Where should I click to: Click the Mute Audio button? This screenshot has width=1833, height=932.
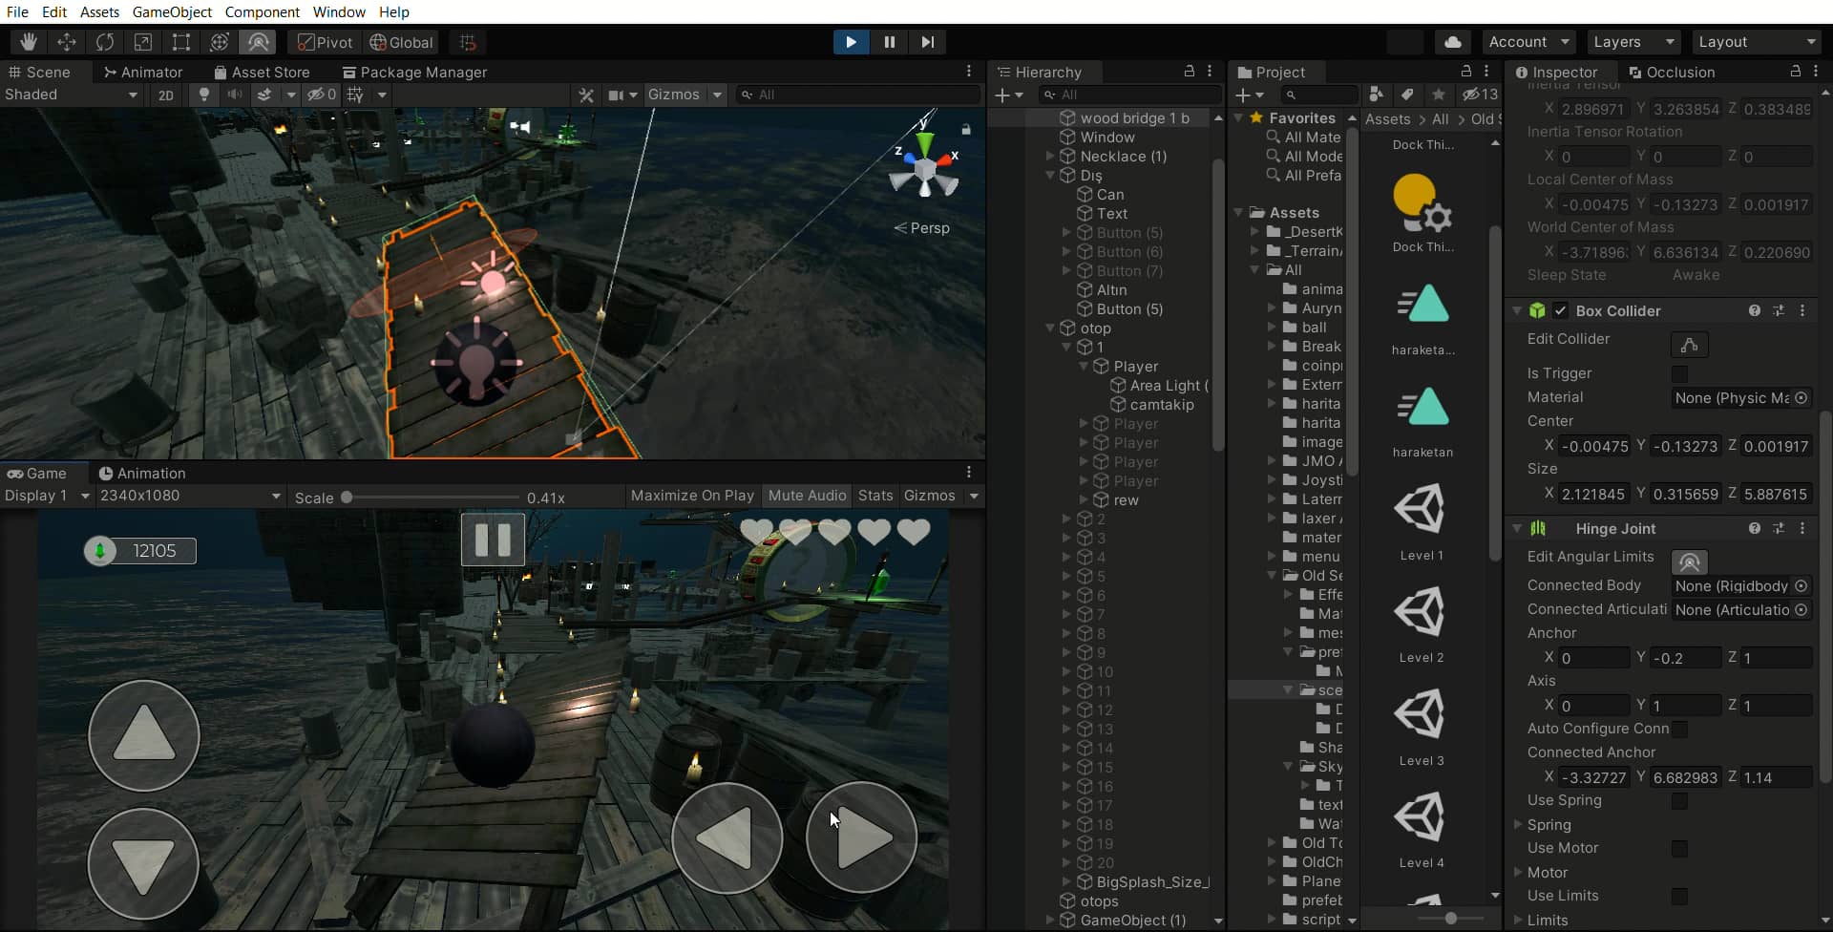tap(806, 495)
